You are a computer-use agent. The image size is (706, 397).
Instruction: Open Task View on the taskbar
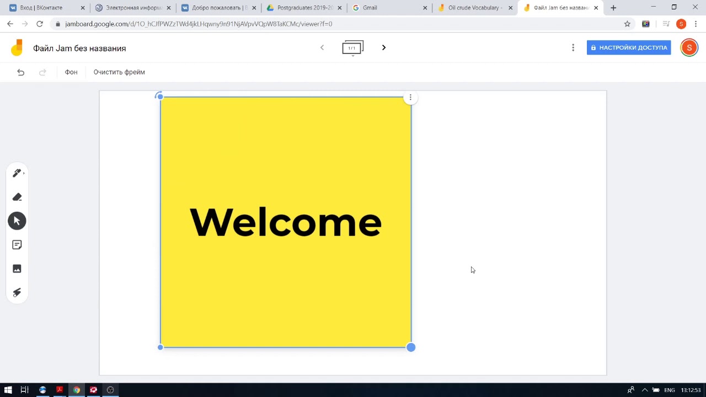click(x=24, y=390)
